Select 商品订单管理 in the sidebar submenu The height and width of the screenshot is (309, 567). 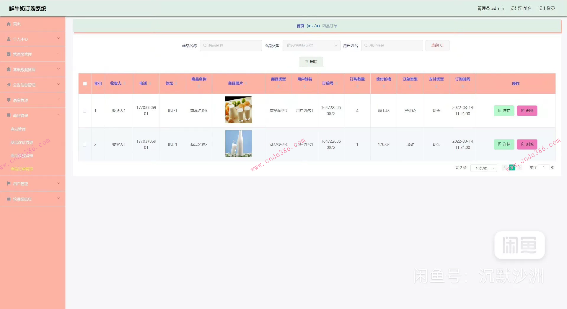click(x=22, y=169)
